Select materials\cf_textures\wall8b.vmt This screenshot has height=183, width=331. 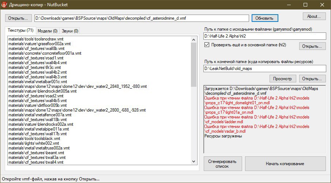(36, 48)
